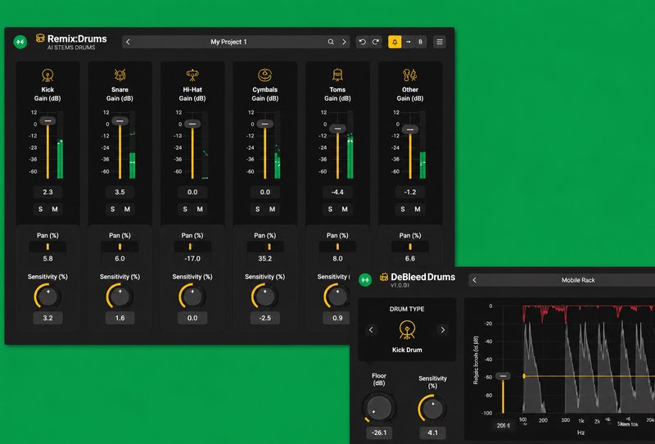Click the Cymbals gain fader handle
Image resolution: width=655 pixels, height=444 pixels.
coord(264,124)
